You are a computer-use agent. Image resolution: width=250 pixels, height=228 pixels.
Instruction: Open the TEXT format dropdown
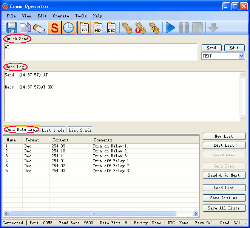coord(241,56)
